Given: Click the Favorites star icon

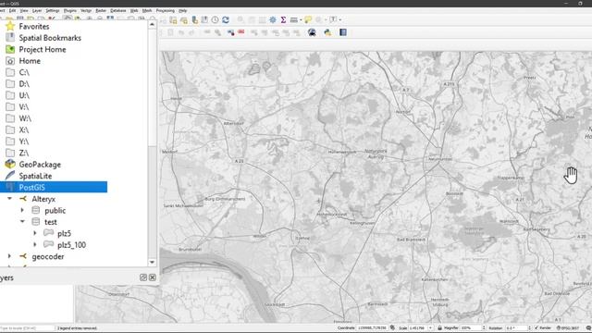Looking at the screenshot, I should [x=10, y=26].
